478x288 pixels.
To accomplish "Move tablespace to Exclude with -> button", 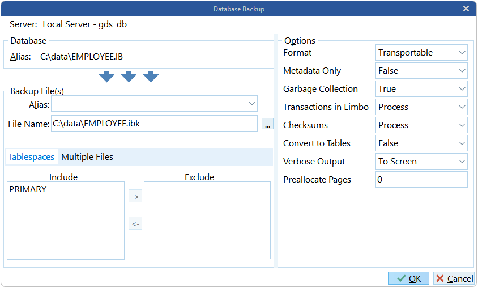I will click(x=135, y=197).
